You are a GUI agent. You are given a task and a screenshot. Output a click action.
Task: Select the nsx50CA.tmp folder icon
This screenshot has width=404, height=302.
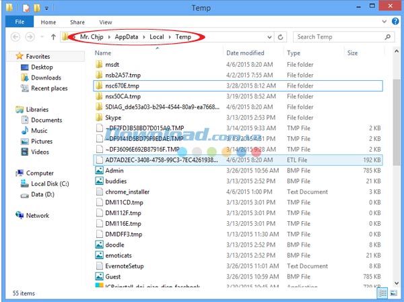coord(99,96)
